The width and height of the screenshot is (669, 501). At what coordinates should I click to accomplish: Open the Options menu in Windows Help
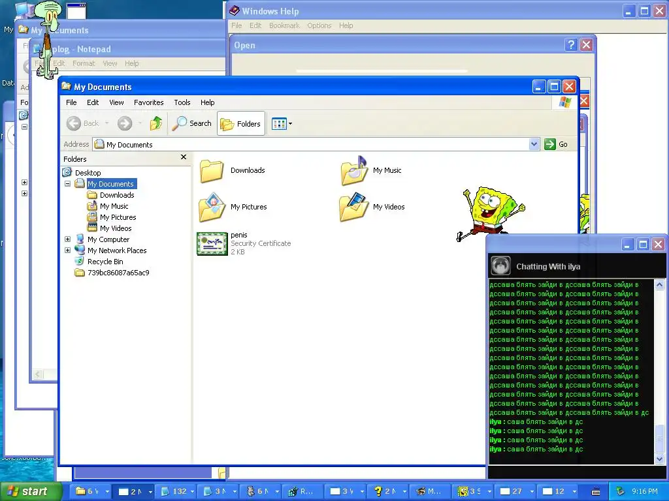point(319,25)
